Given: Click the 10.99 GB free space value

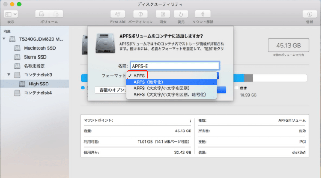Looking at the screenshot, I should pyautogui.click(x=248, y=95).
